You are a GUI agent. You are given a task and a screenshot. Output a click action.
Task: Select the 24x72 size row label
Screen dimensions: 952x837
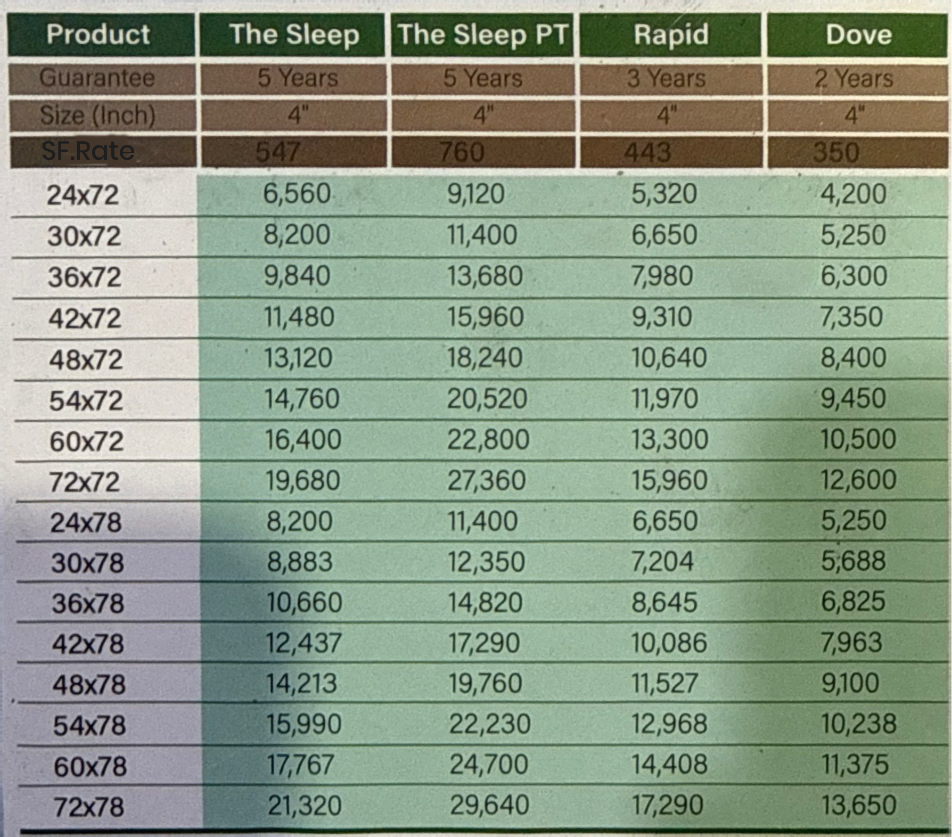point(83,195)
